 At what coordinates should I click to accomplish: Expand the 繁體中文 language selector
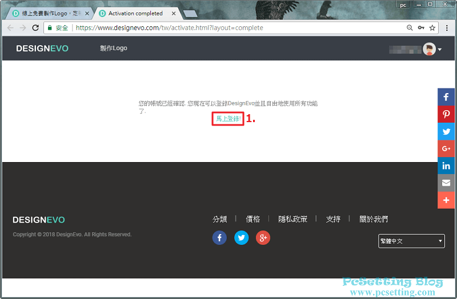pos(411,241)
